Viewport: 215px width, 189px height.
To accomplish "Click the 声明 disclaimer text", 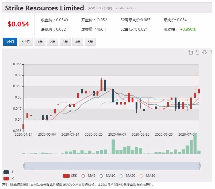I will pyautogui.click(x=78, y=185).
